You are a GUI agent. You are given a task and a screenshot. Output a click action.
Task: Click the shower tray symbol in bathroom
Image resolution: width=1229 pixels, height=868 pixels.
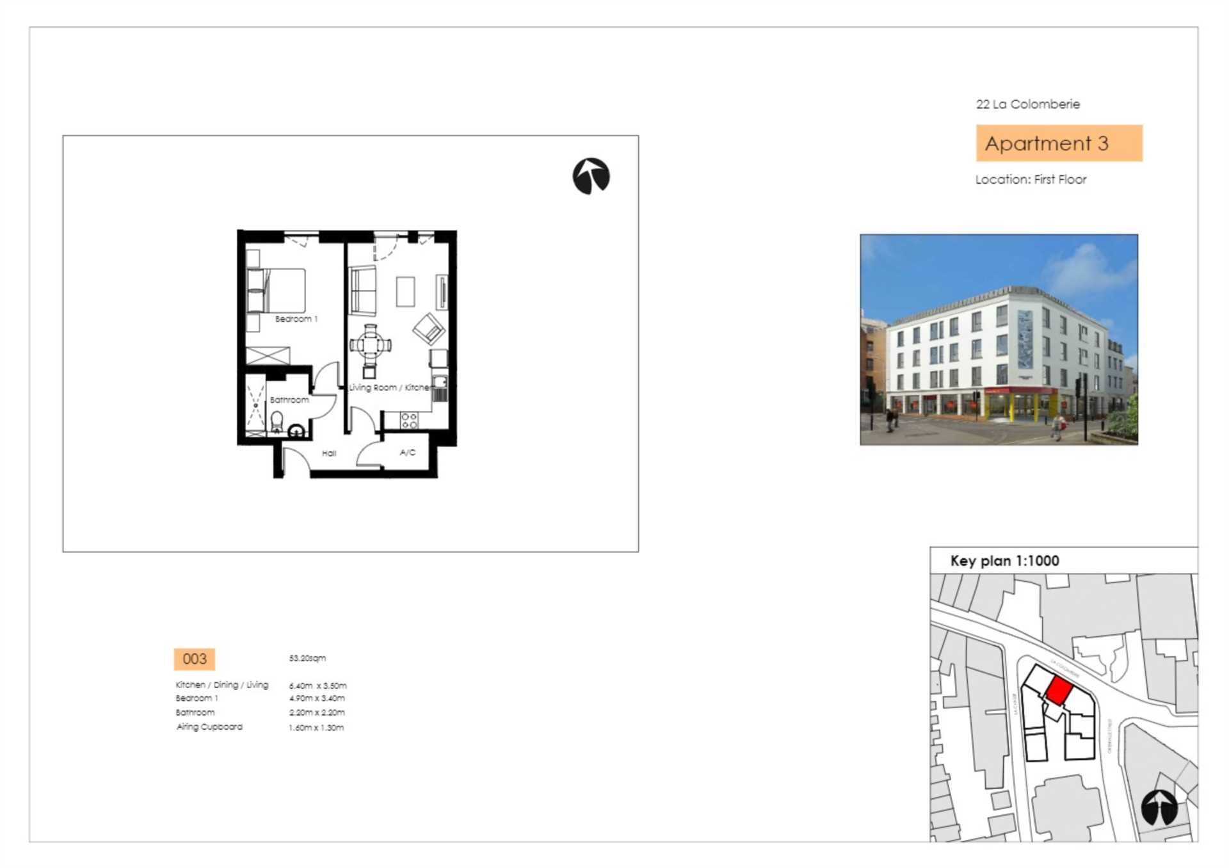click(255, 405)
